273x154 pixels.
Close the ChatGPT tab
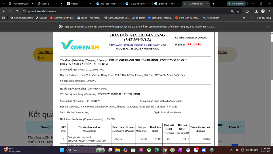[x=91, y=4]
